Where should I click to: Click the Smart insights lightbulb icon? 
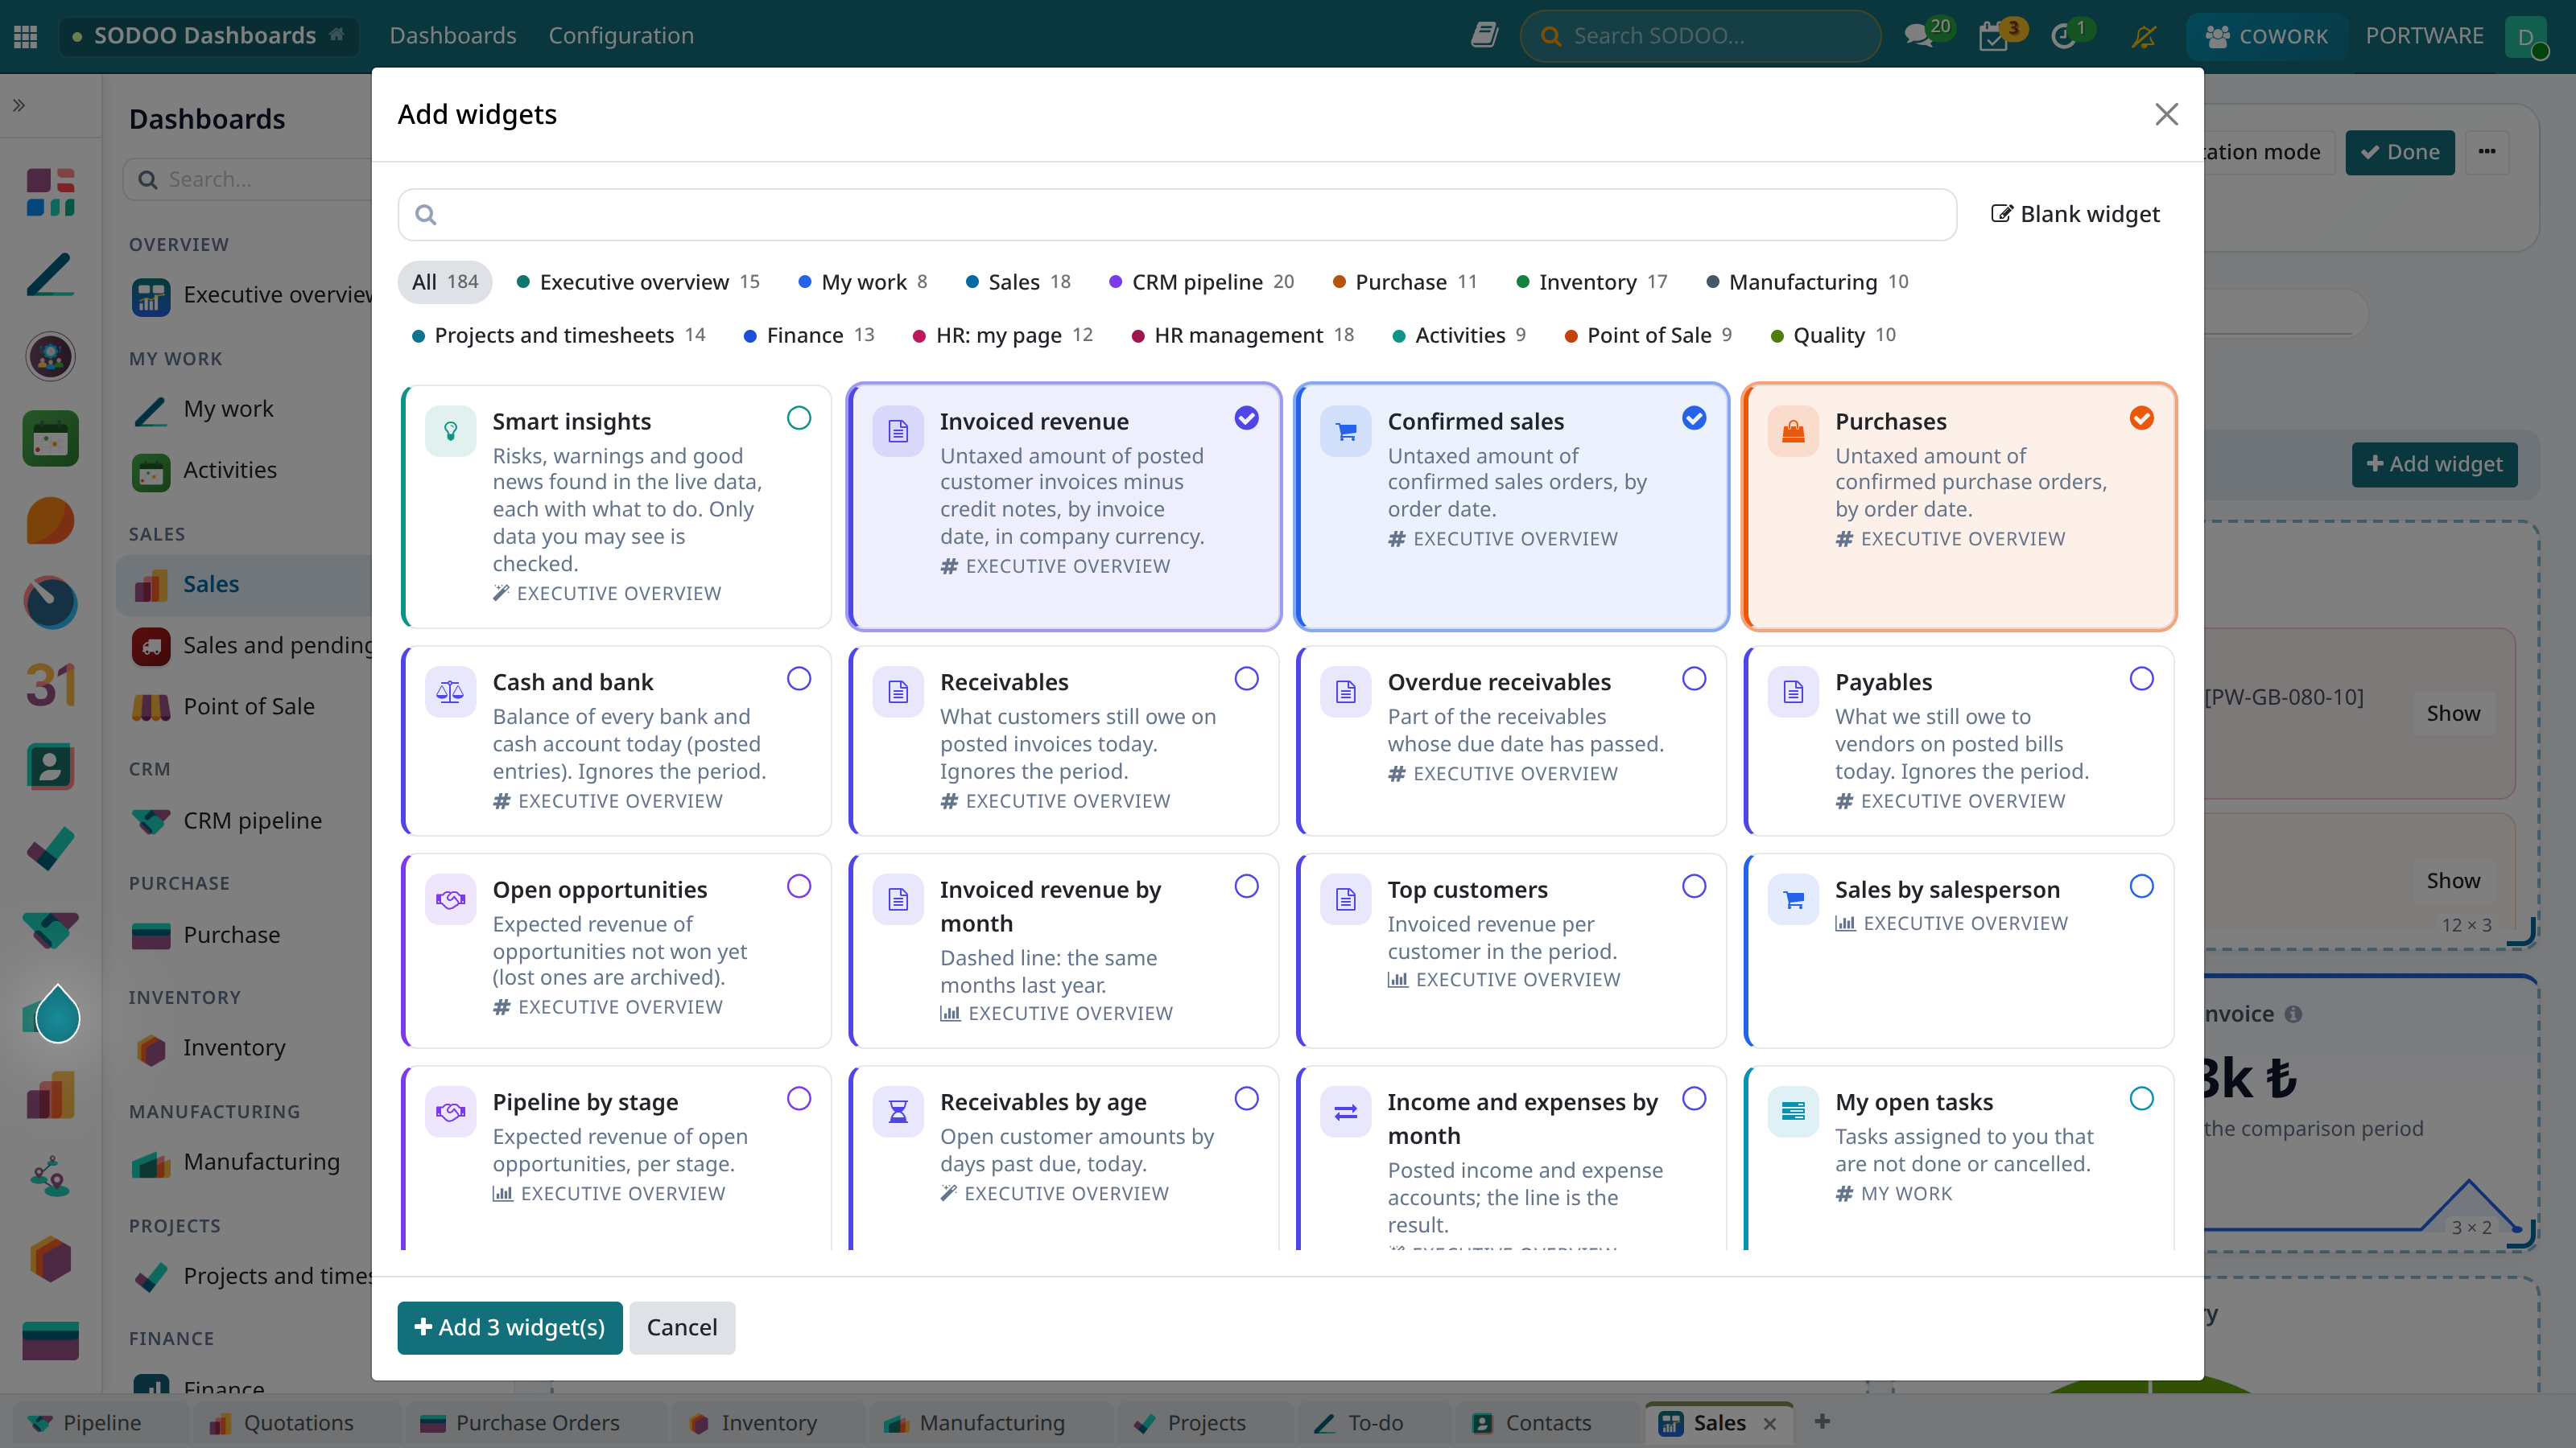tap(450, 430)
